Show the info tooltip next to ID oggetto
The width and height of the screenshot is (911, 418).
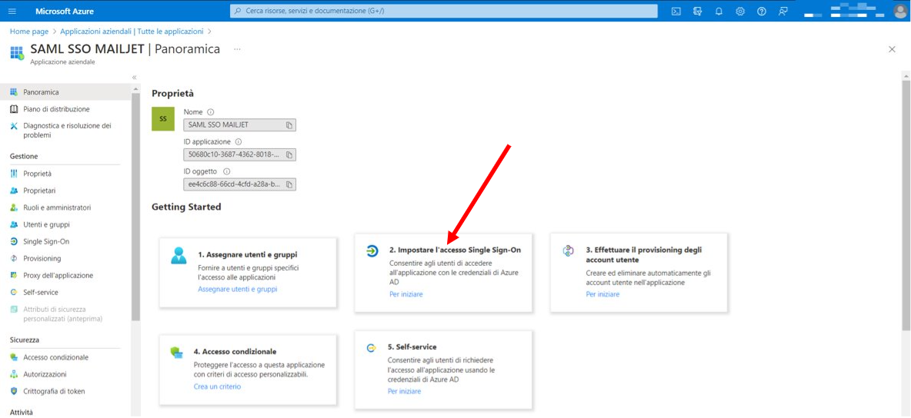click(226, 171)
